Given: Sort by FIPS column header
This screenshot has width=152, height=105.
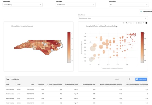Looking at the screenshot, I should click(33, 84).
